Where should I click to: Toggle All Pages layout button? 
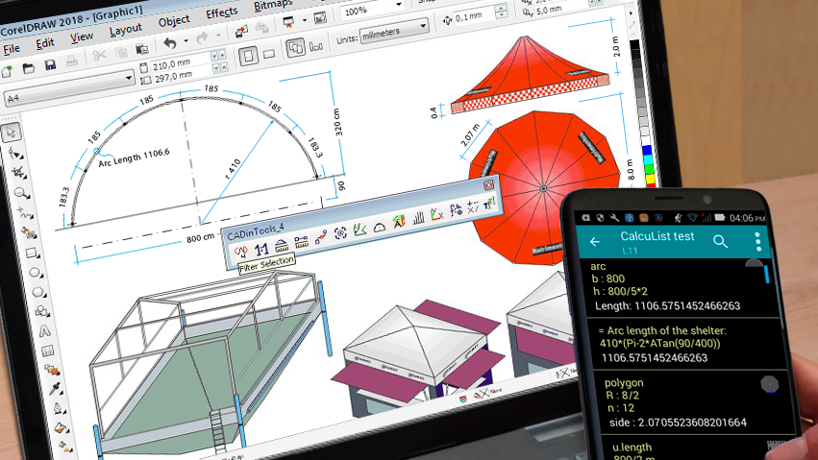(295, 48)
